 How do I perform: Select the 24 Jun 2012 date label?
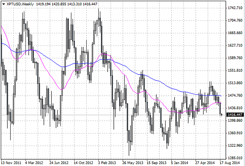(x=59, y=163)
